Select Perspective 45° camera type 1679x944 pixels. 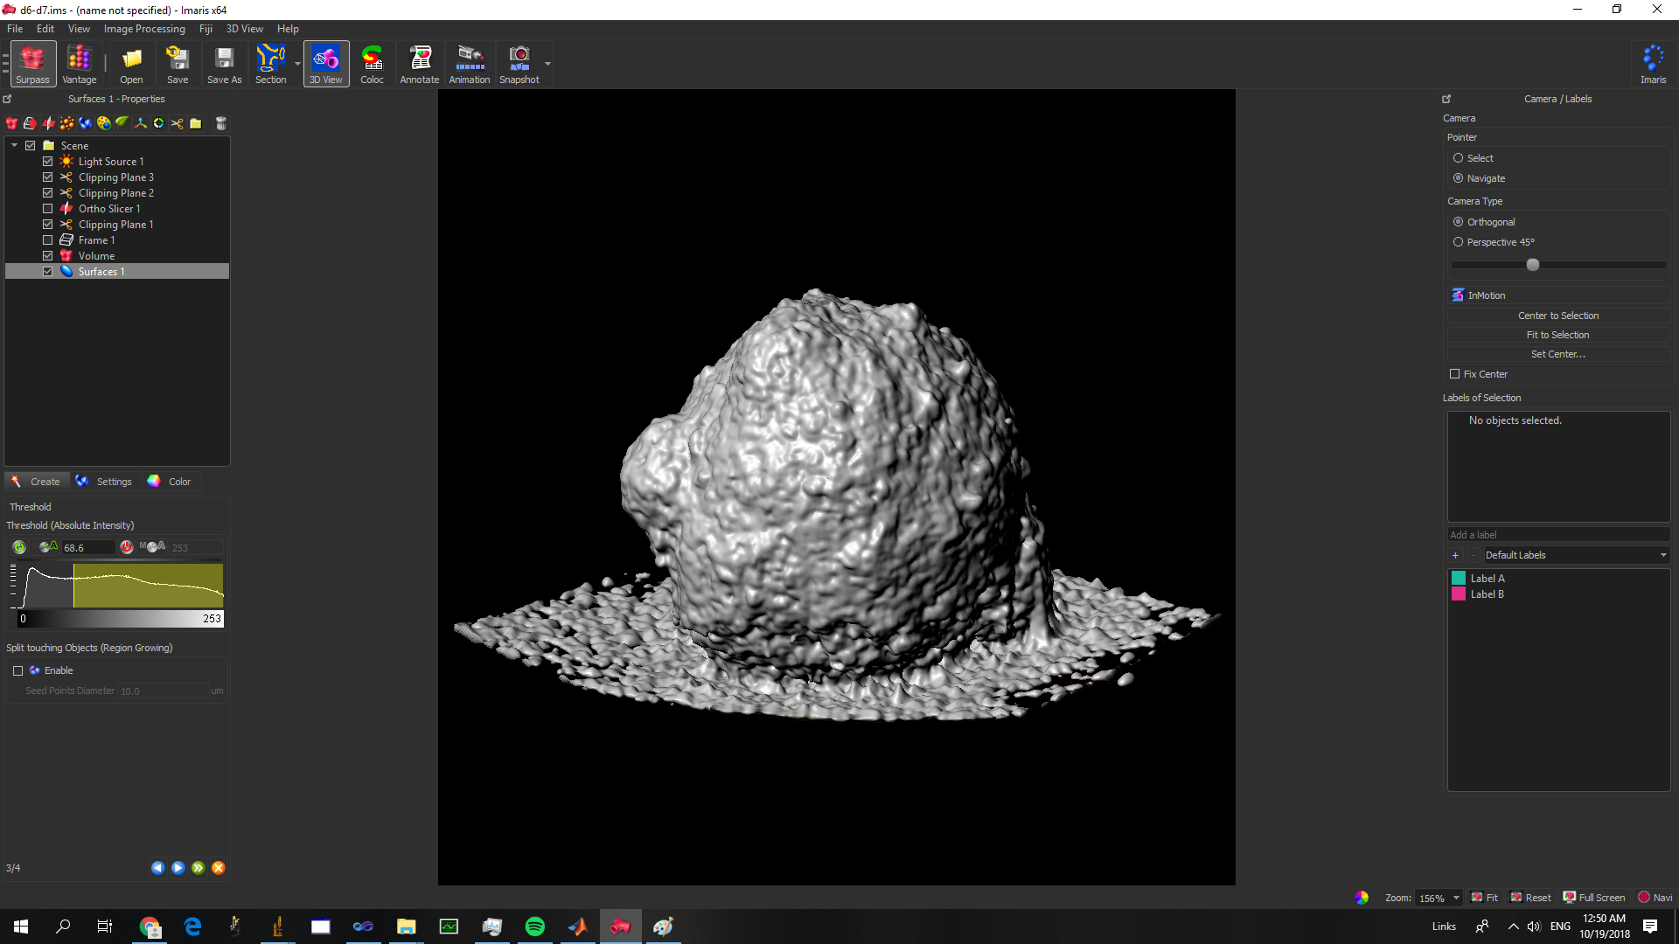point(1458,242)
